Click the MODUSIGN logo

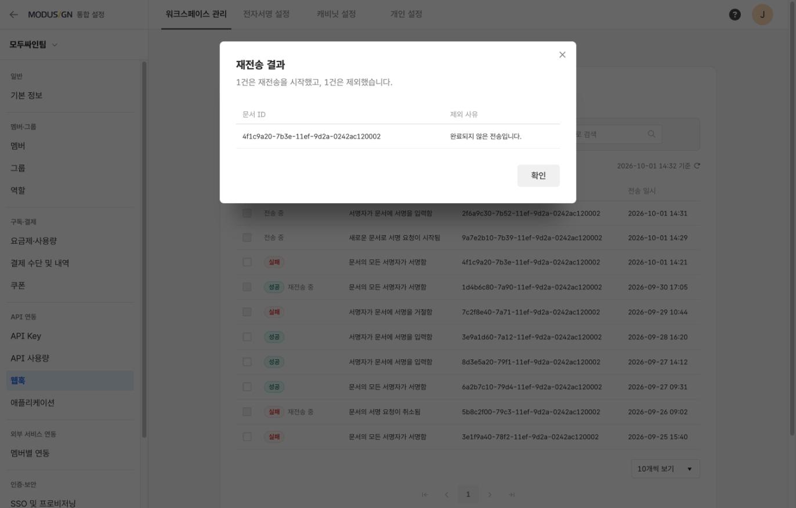click(x=50, y=15)
